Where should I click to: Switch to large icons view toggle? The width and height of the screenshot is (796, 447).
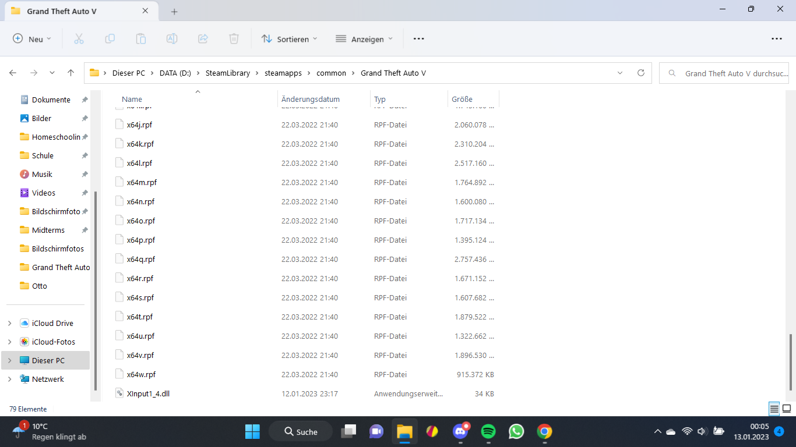pyautogui.click(x=786, y=409)
